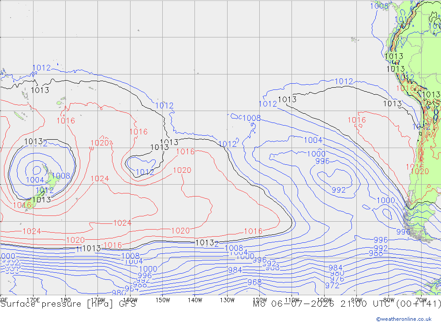
Task: Click the blue 1008 label in the map's top corner
Action: (x=379, y=6)
